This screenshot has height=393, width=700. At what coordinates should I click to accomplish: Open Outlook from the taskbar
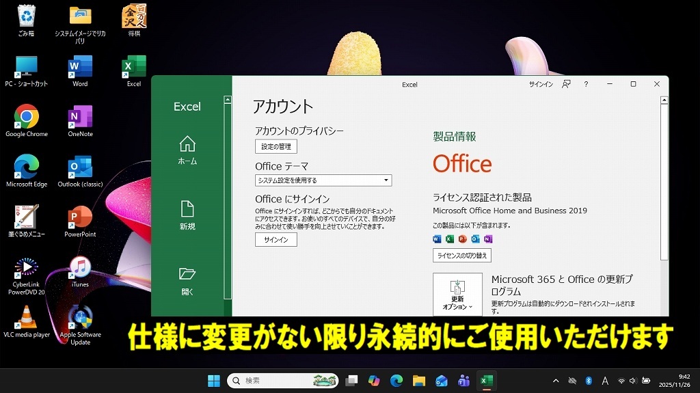tap(441, 381)
